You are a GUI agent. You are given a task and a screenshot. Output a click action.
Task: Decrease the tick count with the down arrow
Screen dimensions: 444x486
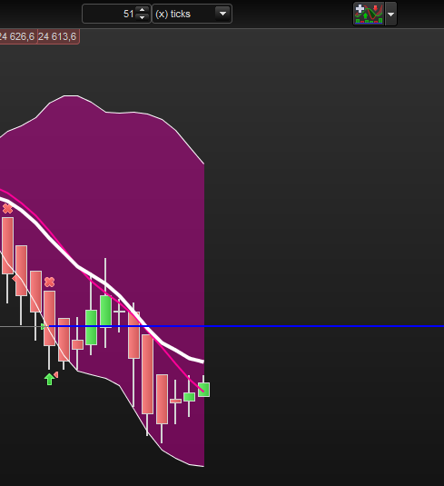tap(142, 17)
